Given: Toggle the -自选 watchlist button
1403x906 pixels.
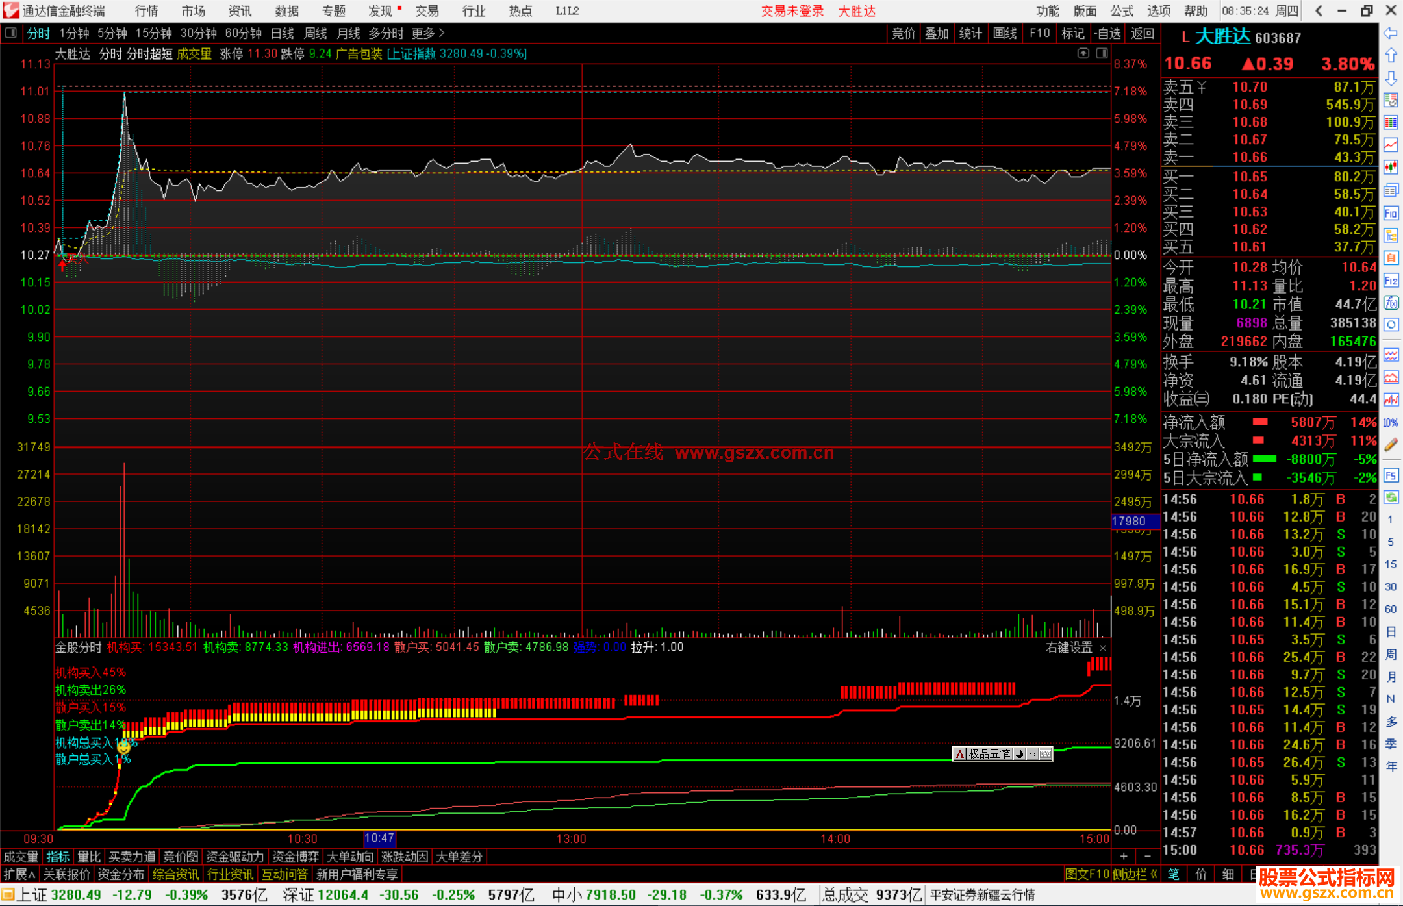Looking at the screenshot, I should click(x=1107, y=33).
